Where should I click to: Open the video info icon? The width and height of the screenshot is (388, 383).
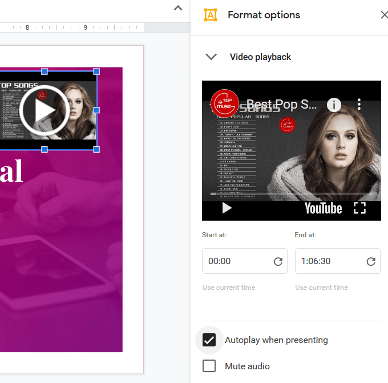pos(334,105)
